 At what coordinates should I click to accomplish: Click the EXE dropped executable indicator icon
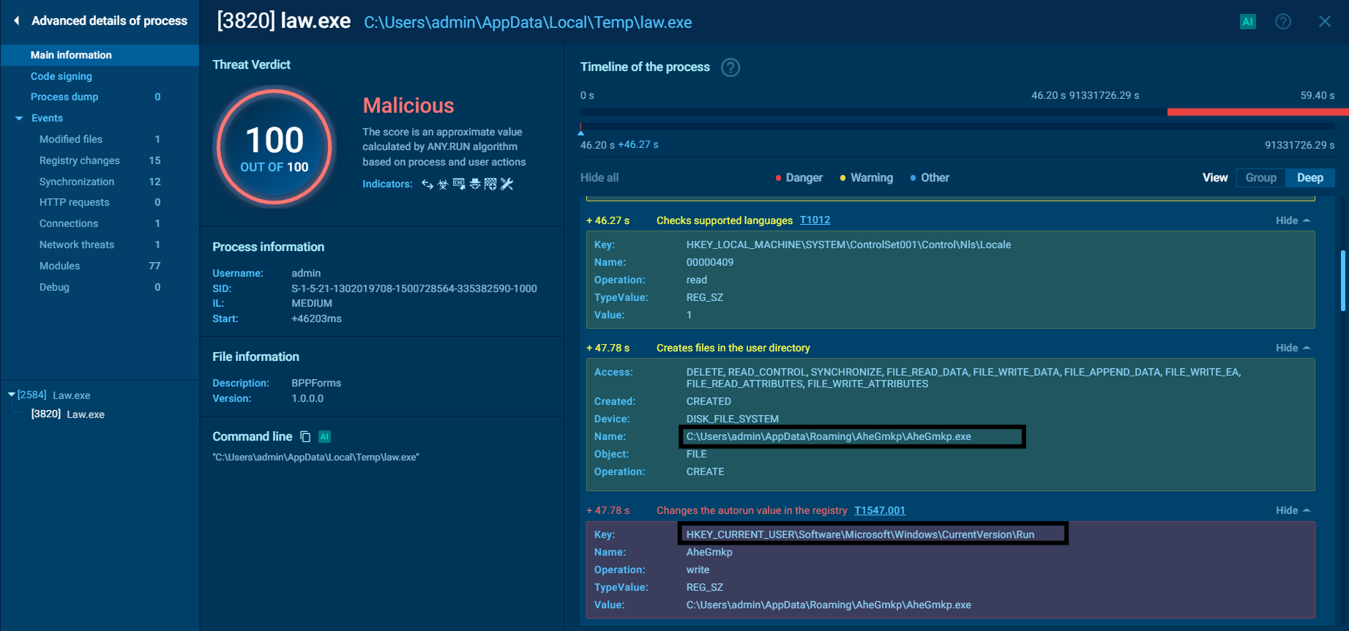pos(459,184)
